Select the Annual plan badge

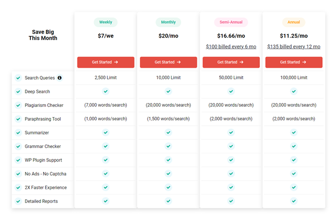pyautogui.click(x=293, y=22)
